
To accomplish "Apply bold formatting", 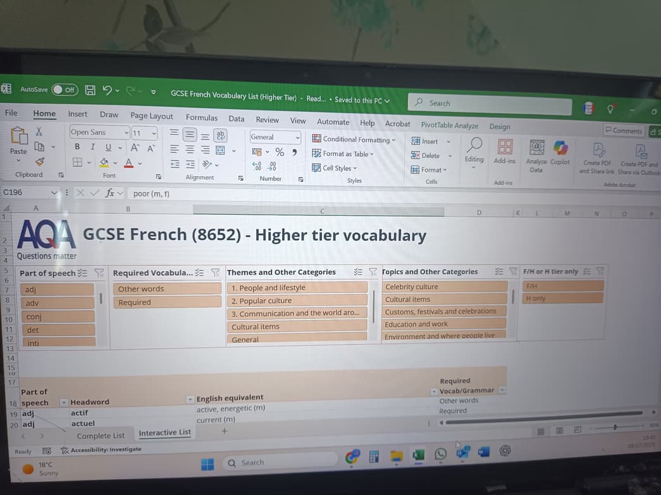I will coord(77,146).
